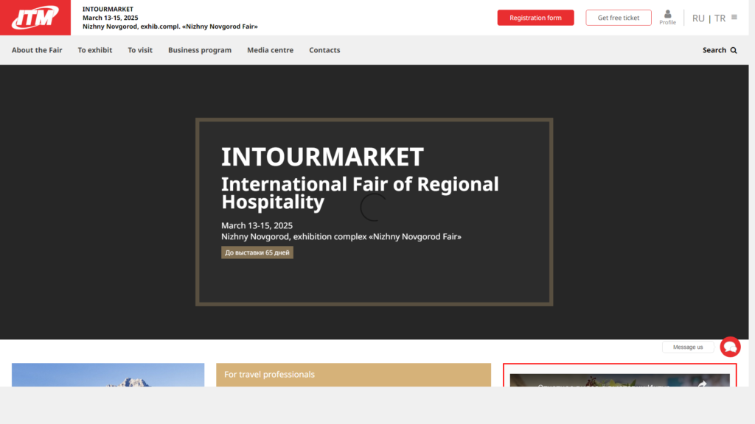Viewport: 755px width, 424px height.
Task: Click banner venue text Nizhny Novgorod exhibition complex
Action: click(x=341, y=236)
